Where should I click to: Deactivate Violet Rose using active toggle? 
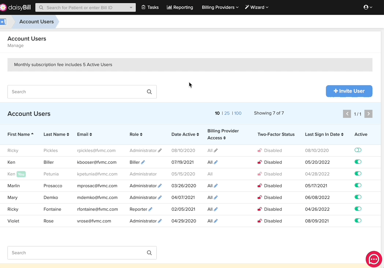point(358,220)
